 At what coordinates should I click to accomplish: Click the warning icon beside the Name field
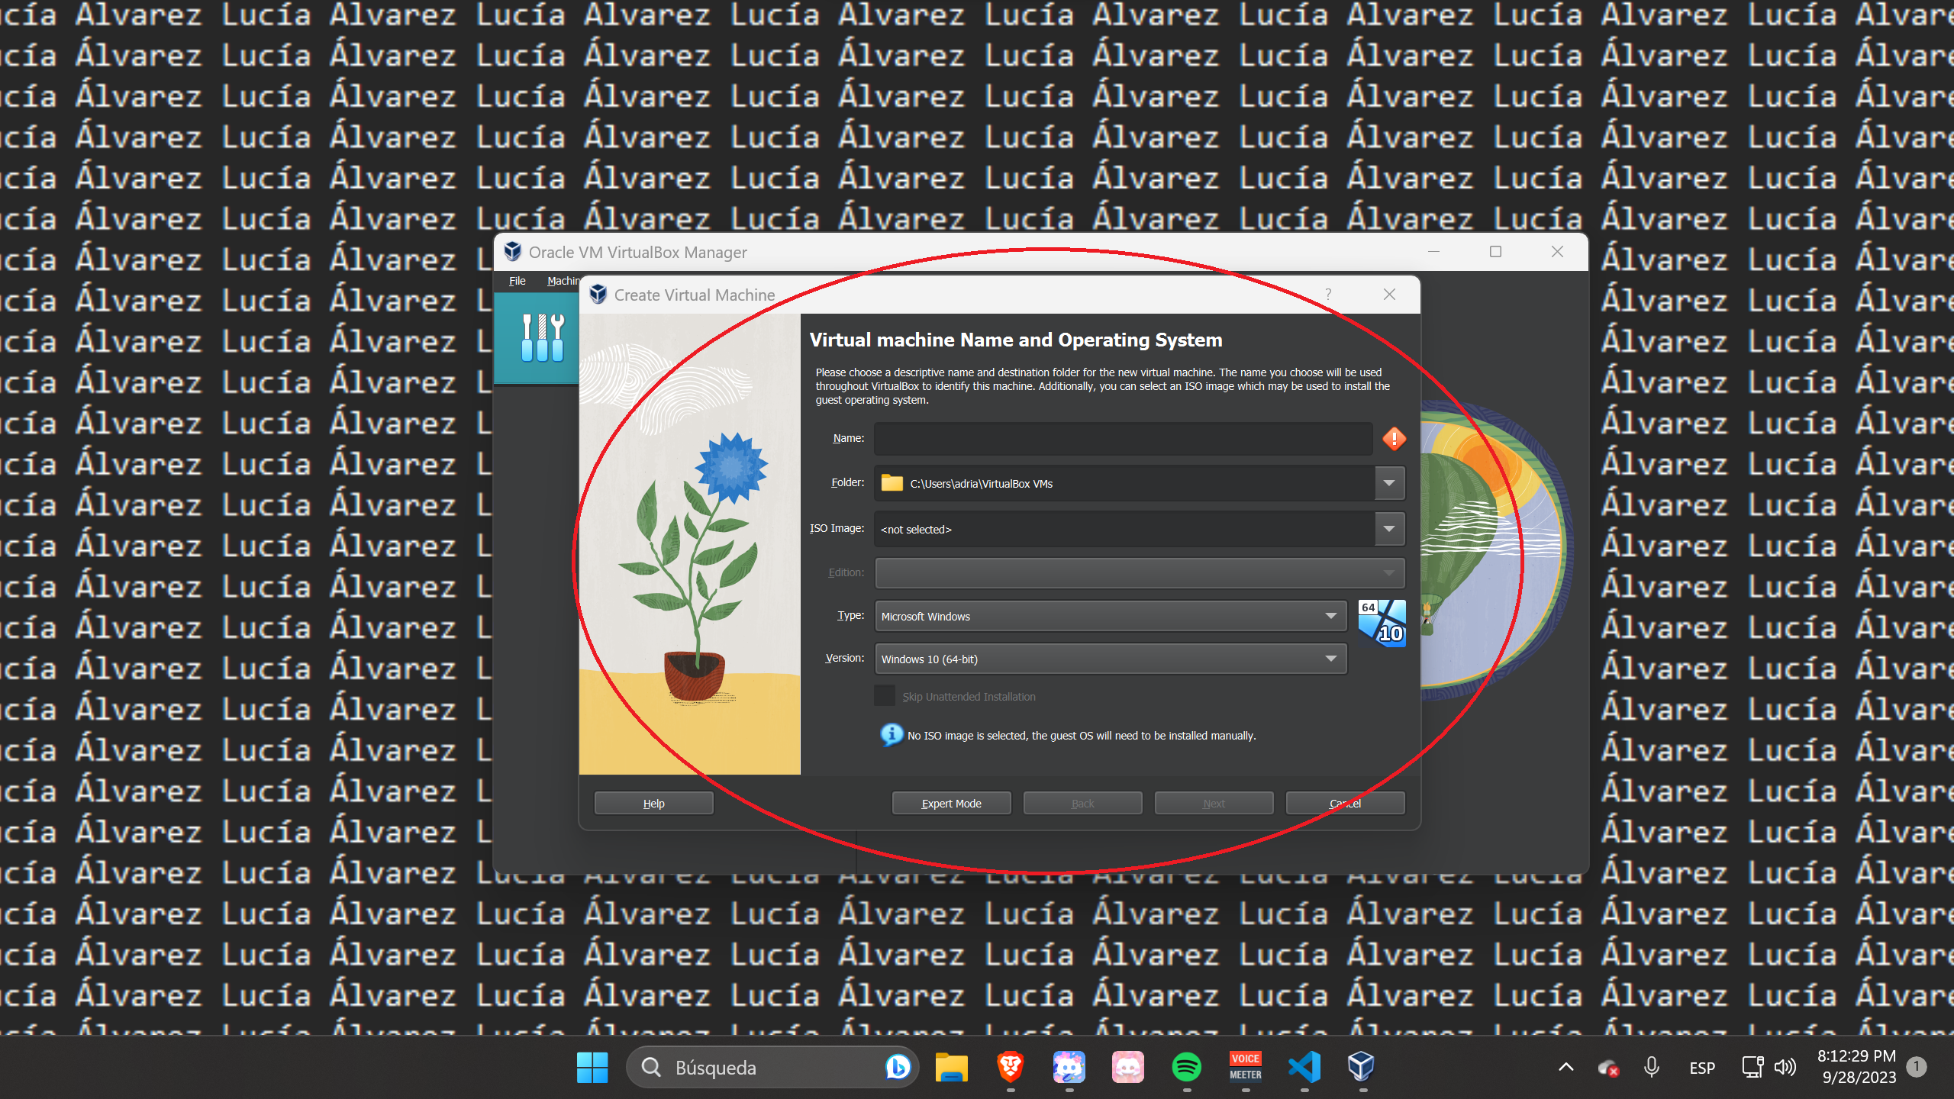(x=1393, y=438)
